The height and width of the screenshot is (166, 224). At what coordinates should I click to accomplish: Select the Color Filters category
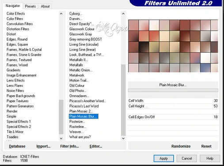pyautogui.click(x=15, y=19)
